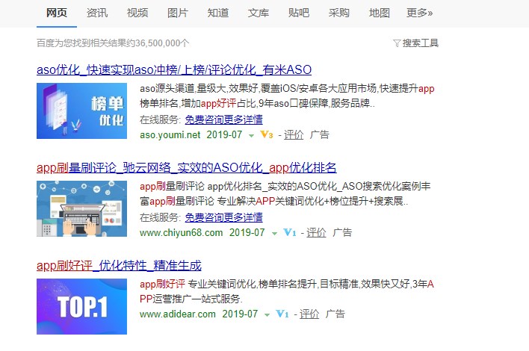Click 评价 link next to www.adidear.com
This screenshot has width=529, height=351.
coord(309,314)
